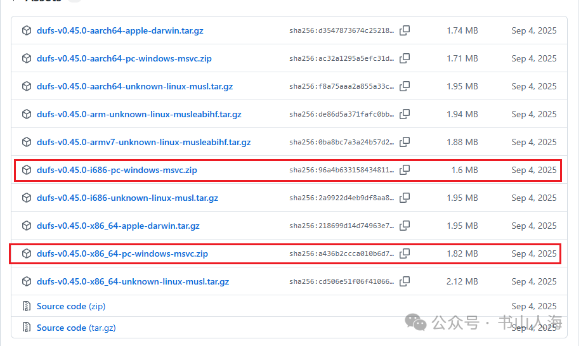Click package icon beside i686-pc-windows-msvc.zip
Screen dimensions: 581x346
click(27, 170)
